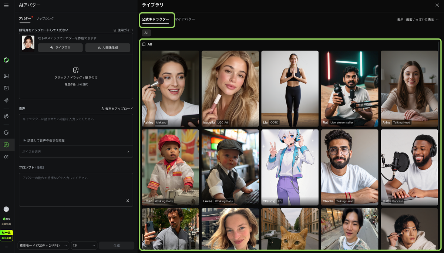444x253 pixels.
Task: Switch to the アバター tab
Action: 25,18
